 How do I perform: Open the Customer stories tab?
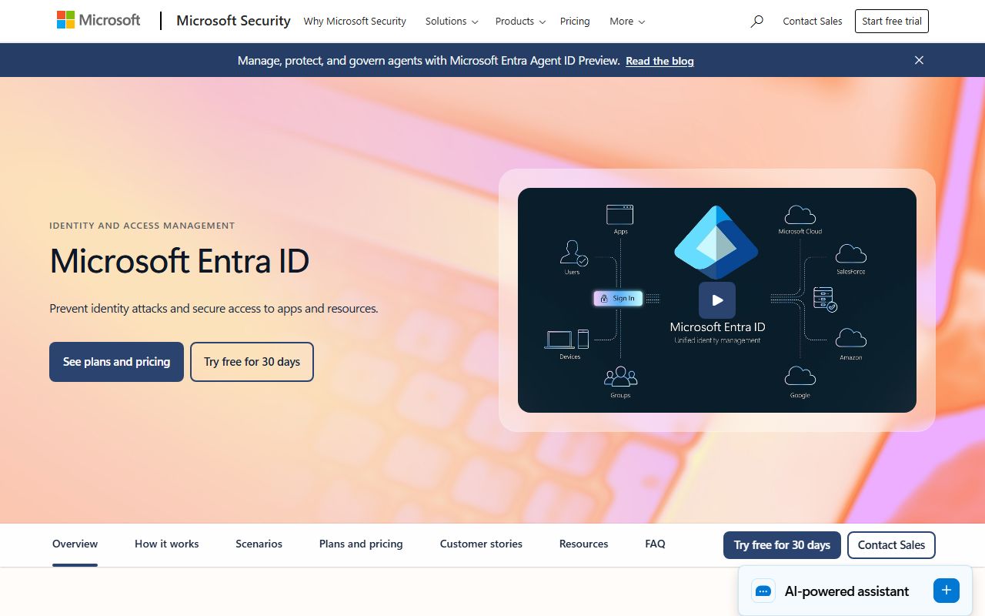(x=480, y=544)
